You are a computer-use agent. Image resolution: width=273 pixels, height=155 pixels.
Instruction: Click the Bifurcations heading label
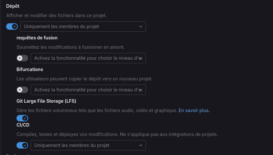click(30, 69)
